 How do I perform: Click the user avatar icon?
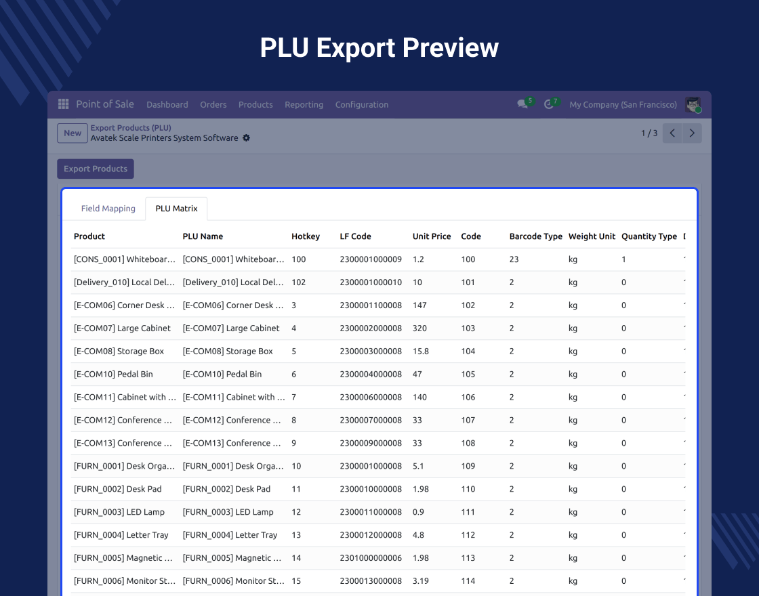click(693, 104)
